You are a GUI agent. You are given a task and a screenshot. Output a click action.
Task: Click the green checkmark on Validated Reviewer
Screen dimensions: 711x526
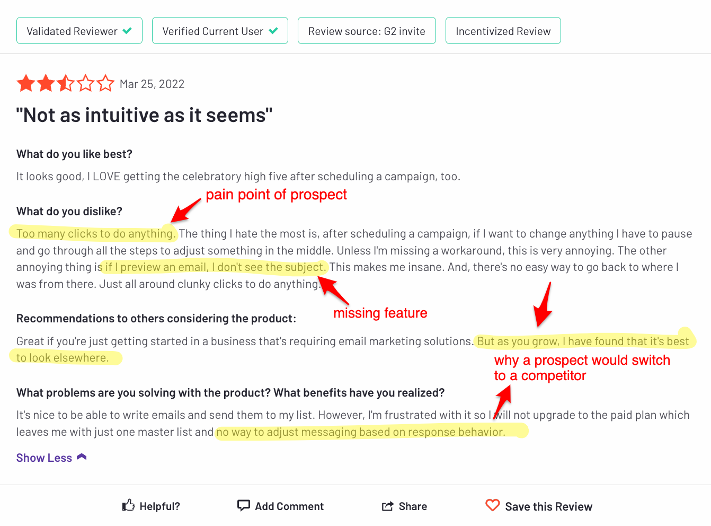pos(127,31)
